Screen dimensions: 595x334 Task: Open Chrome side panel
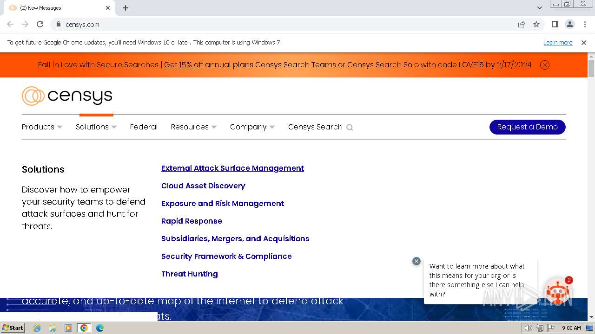click(x=555, y=24)
